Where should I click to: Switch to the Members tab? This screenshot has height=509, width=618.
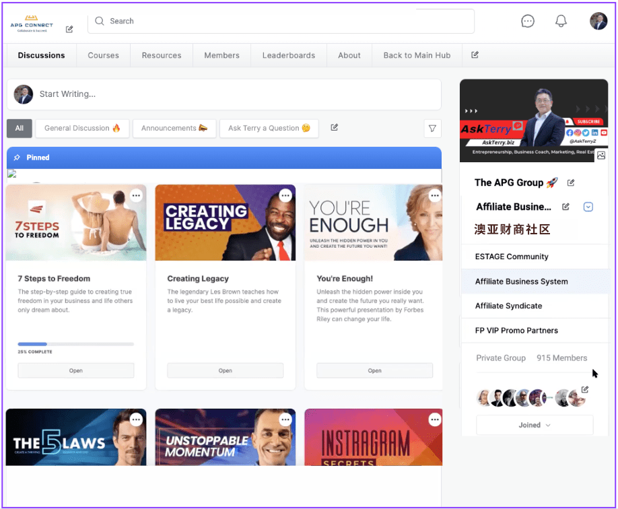(222, 55)
